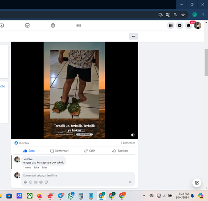Start new message with compose button
Image resolution: width=208 pixels, height=201 pixels.
[x=197, y=183]
